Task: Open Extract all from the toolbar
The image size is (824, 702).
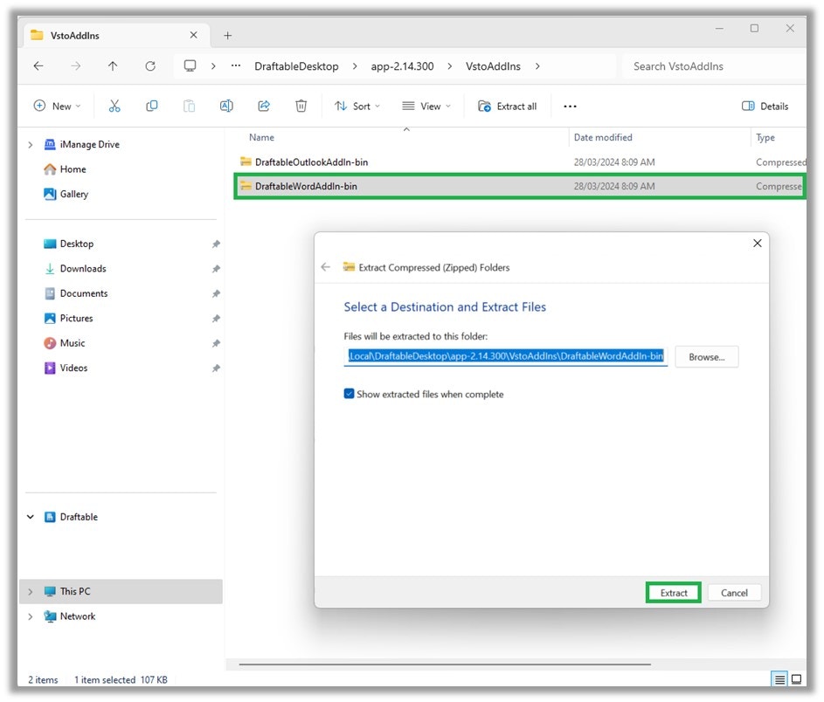Action: pos(508,106)
